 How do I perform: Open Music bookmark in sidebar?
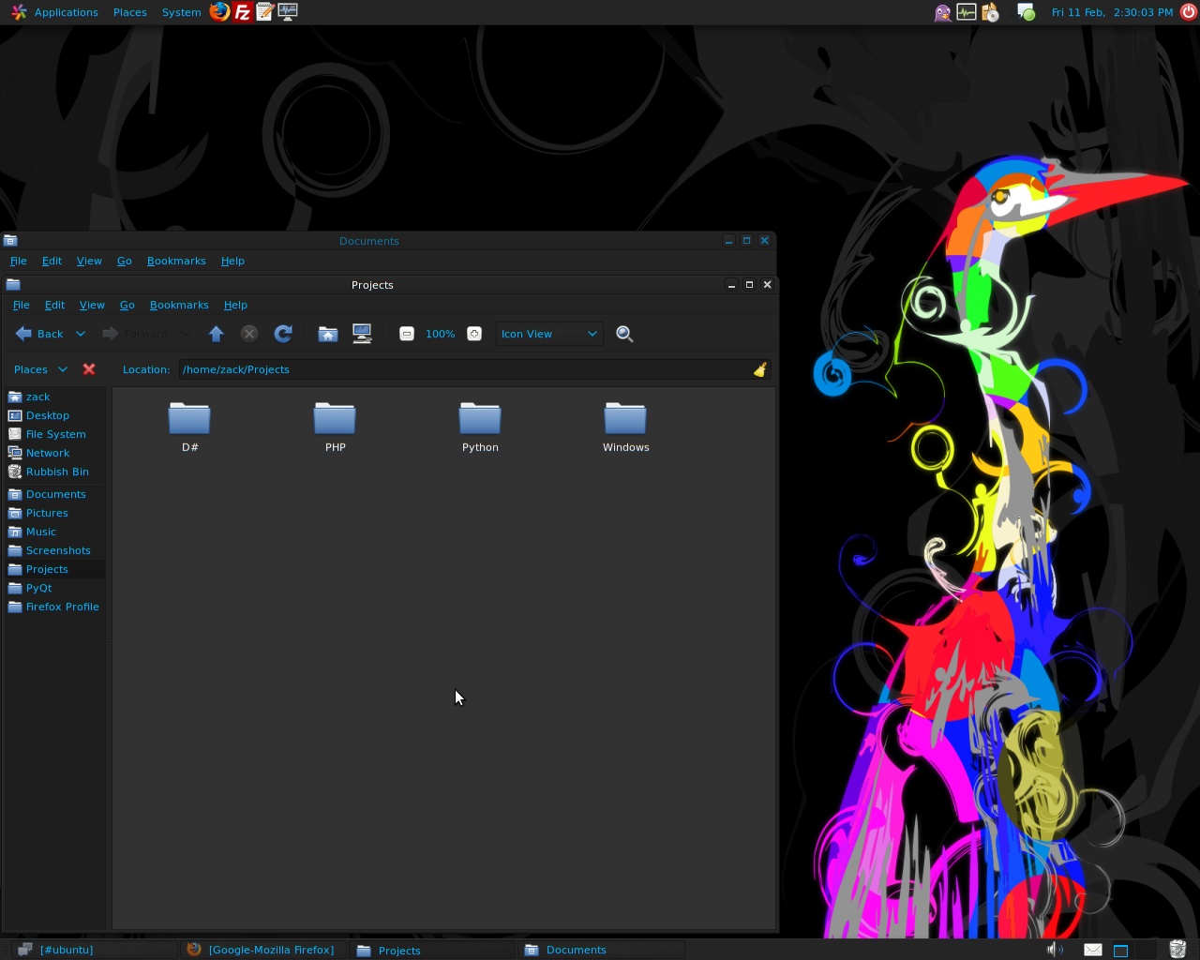click(54, 532)
